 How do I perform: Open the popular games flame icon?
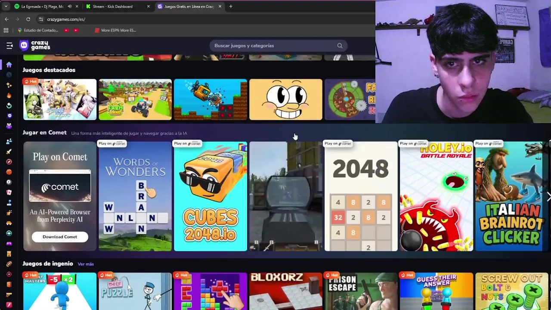[x=9, y=96]
